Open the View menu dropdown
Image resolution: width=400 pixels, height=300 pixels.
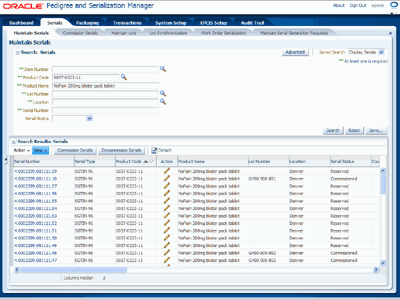click(x=40, y=150)
